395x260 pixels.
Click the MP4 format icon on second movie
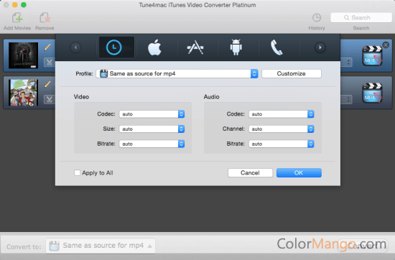click(372, 93)
